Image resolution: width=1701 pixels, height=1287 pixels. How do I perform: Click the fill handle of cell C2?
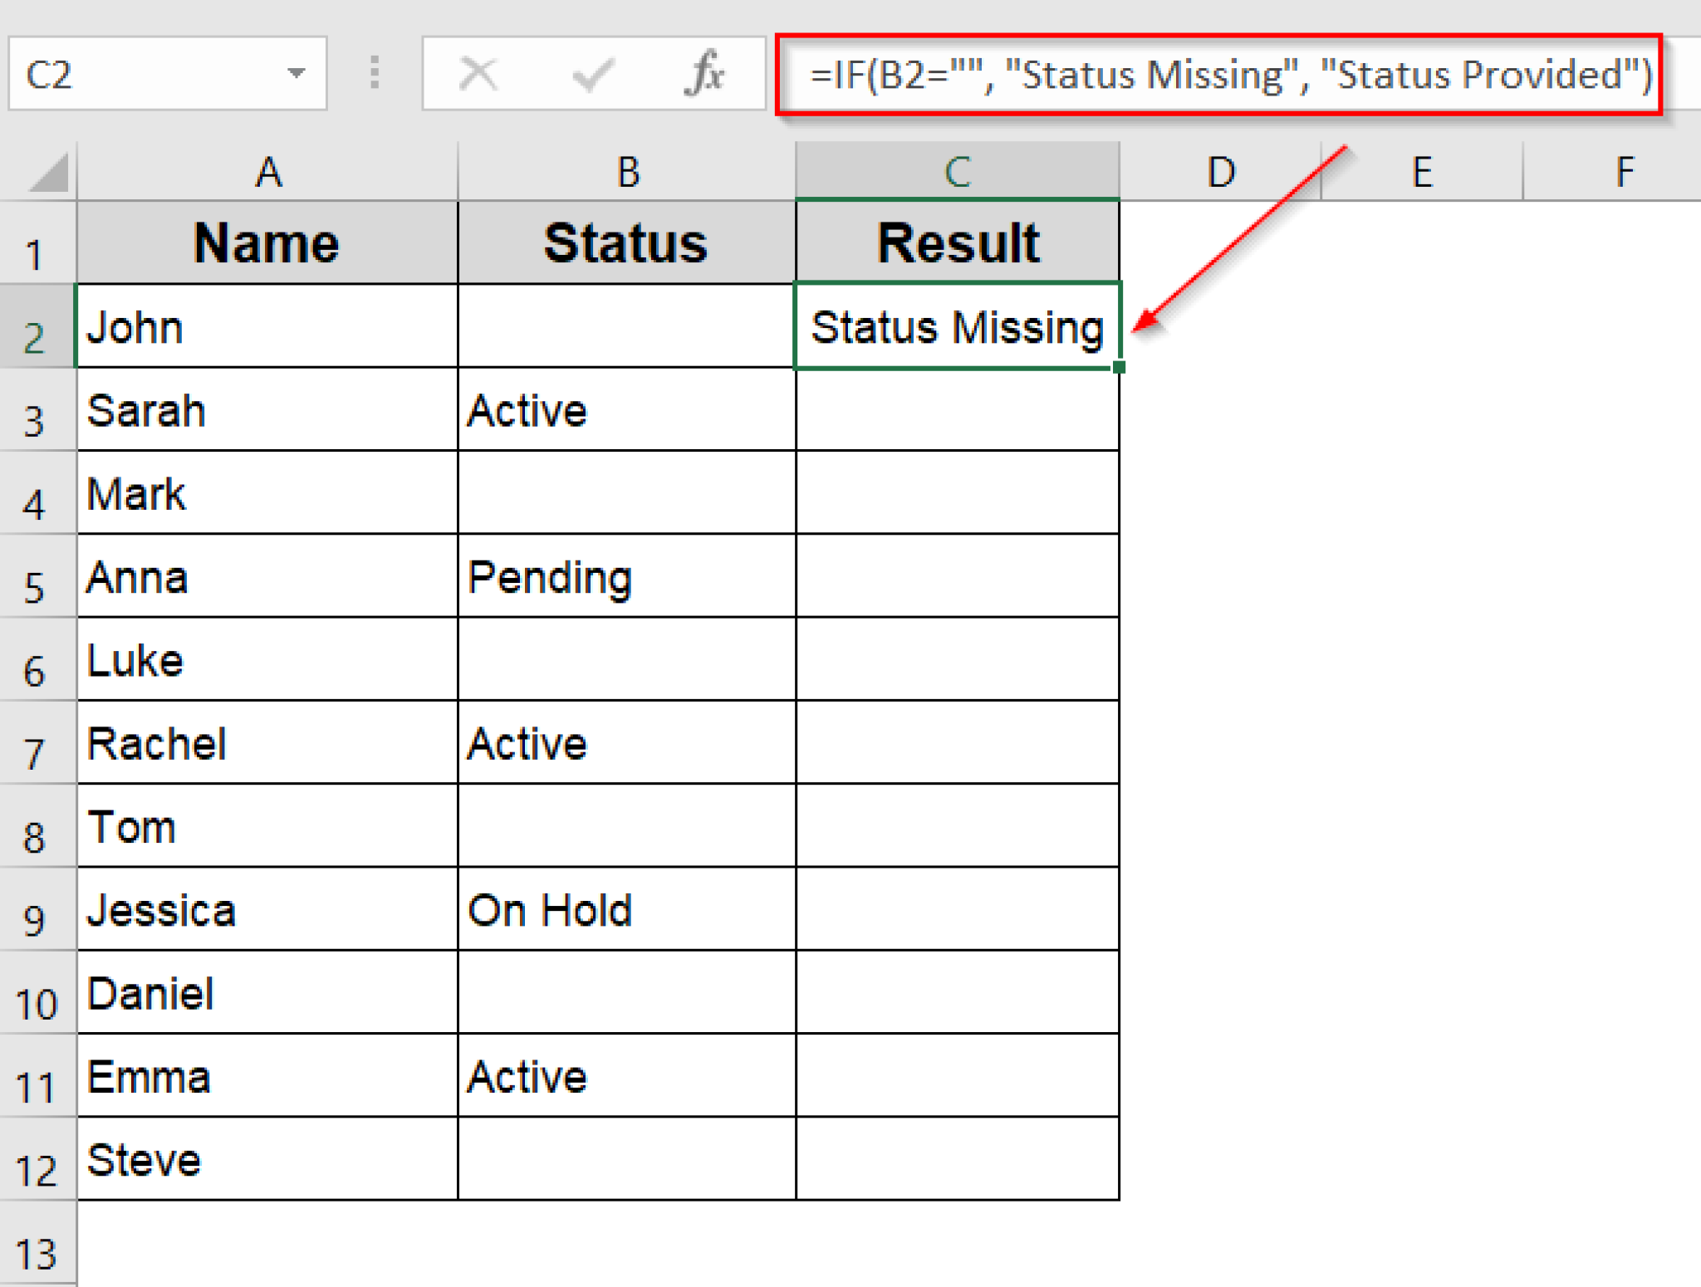click(x=1119, y=367)
